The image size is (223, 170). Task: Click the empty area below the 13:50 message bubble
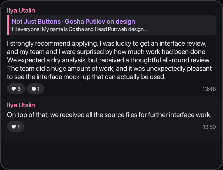click(111, 155)
